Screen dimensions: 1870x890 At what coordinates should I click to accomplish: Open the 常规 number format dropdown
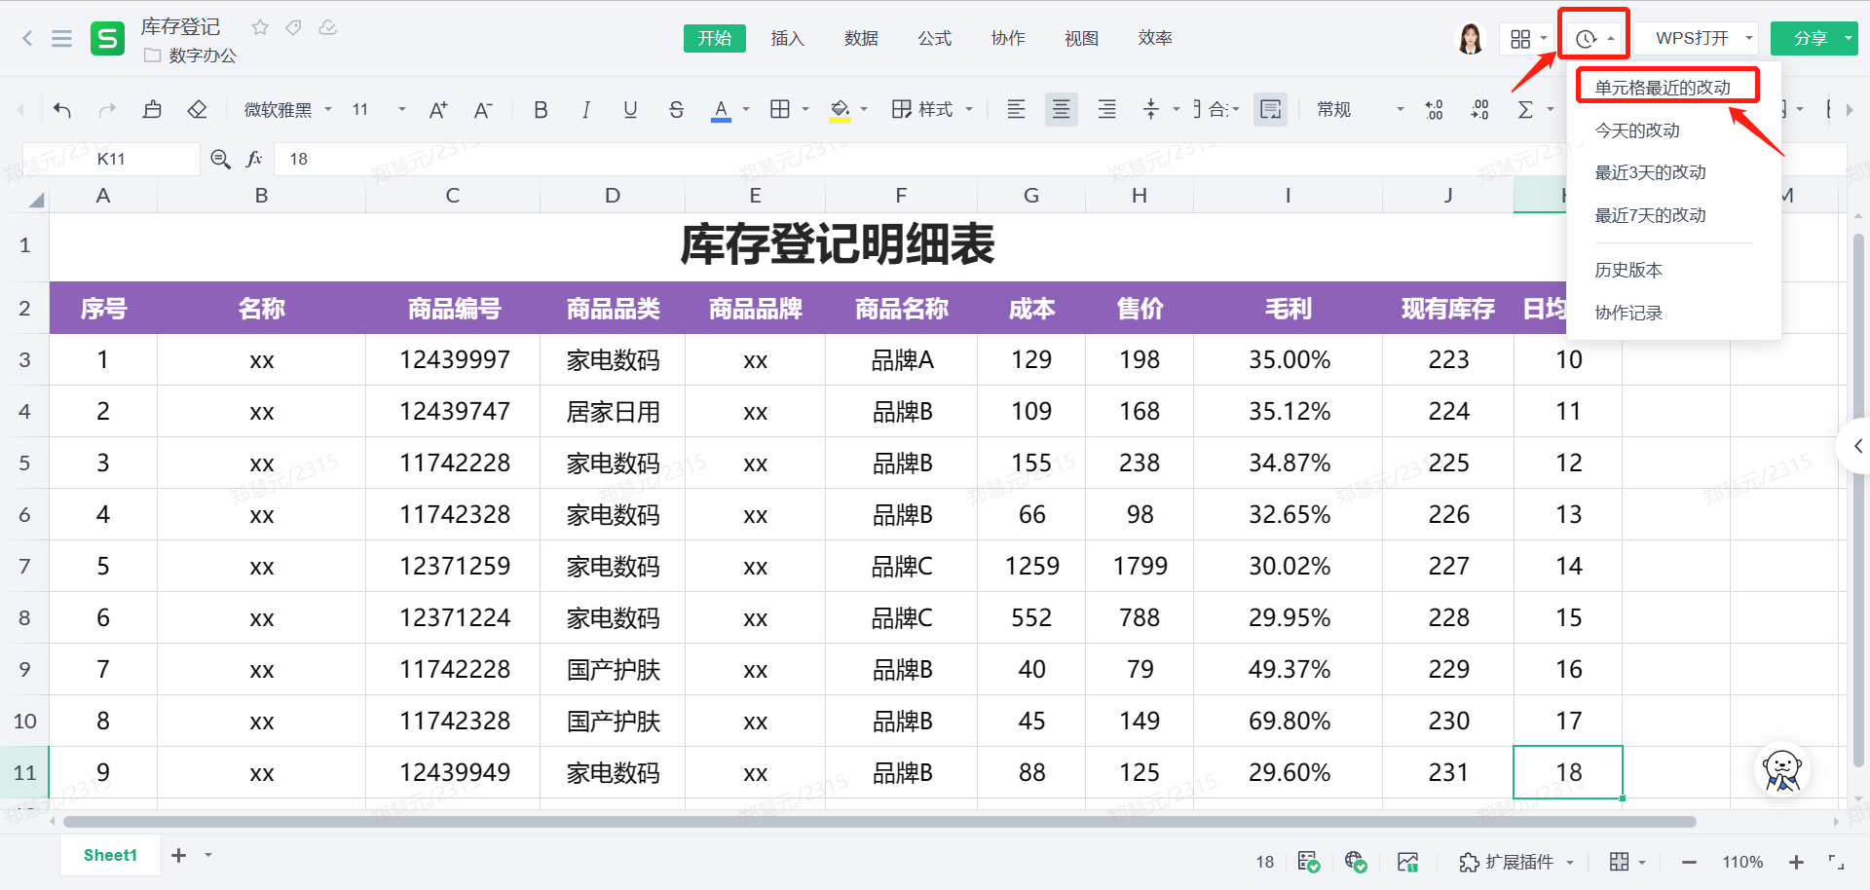[x=1361, y=109]
